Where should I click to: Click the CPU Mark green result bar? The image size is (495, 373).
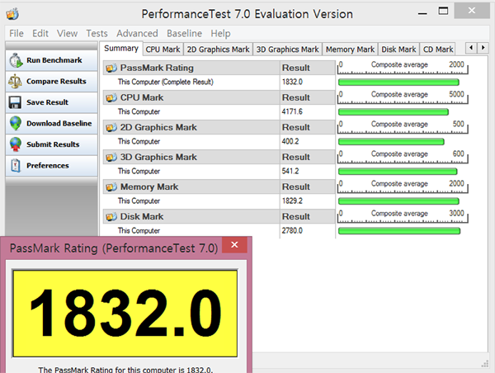394,112
